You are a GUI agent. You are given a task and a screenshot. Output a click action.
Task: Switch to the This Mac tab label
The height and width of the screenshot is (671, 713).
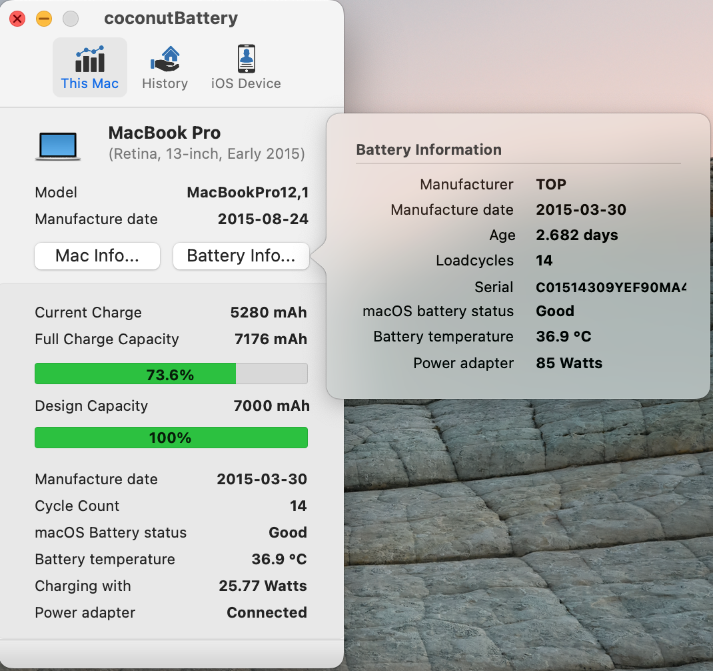point(90,84)
